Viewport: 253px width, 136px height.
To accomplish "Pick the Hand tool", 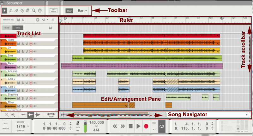I will pos(39,10).
